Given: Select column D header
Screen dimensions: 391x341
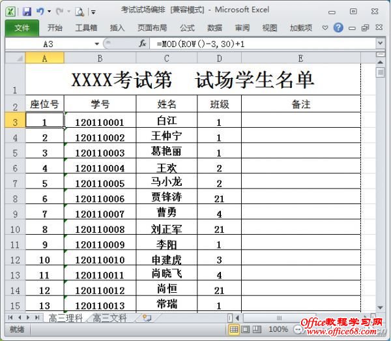Looking at the screenshot, I should [219, 58].
